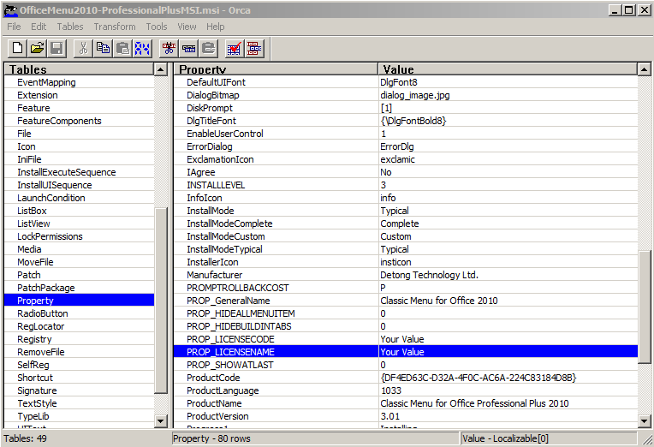Open the Transform menu

(x=115, y=27)
